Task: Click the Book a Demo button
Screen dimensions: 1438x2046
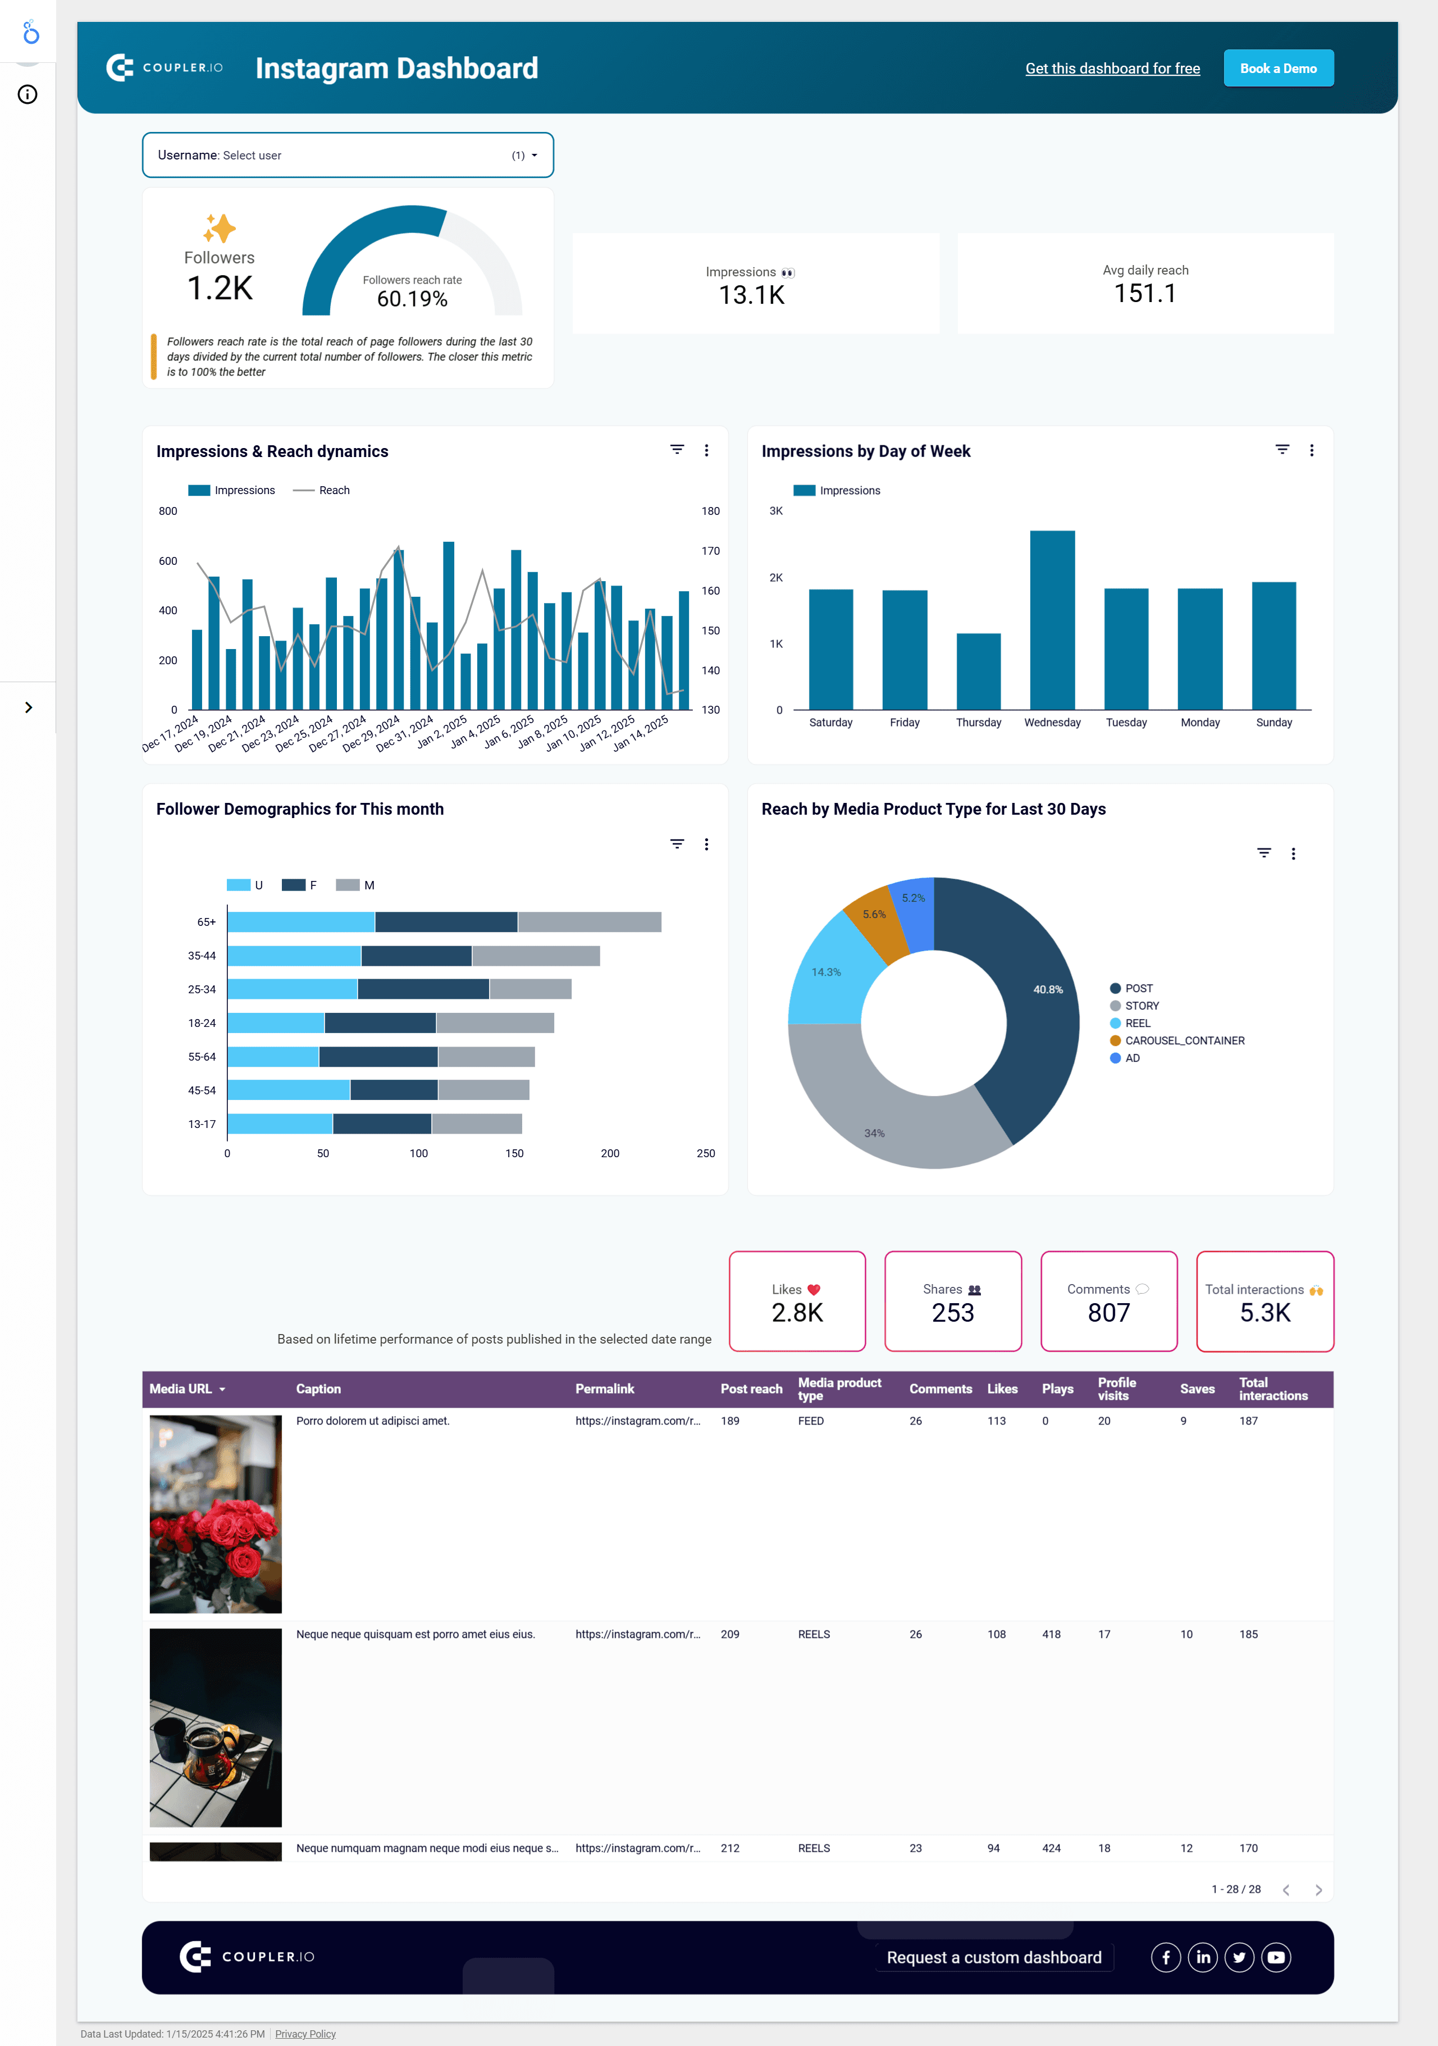Action: tap(1277, 68)
